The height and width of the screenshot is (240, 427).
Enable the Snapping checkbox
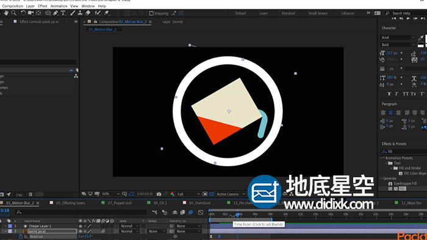pyautogui.click(x=151, y=13)
